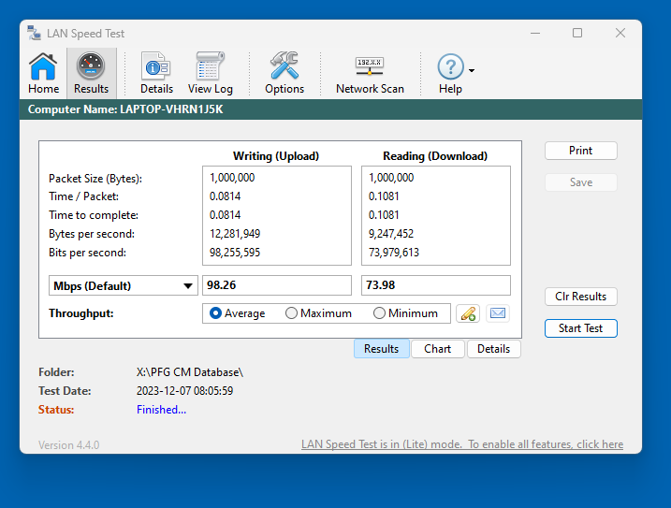Viewport: 671px width, 508px height.
Task: Open View Log from toolbar
Action: (x=211, y=73)
